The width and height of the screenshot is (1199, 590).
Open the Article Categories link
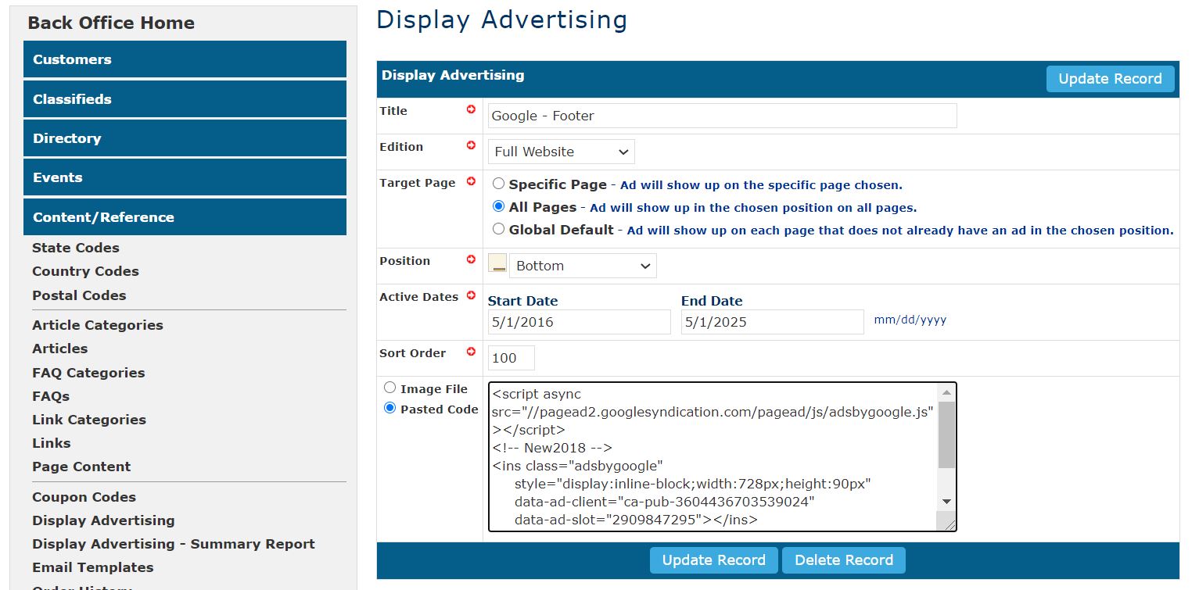(98, 325)
